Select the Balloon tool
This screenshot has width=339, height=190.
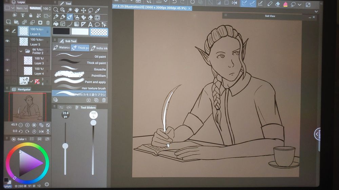point(97,24)
